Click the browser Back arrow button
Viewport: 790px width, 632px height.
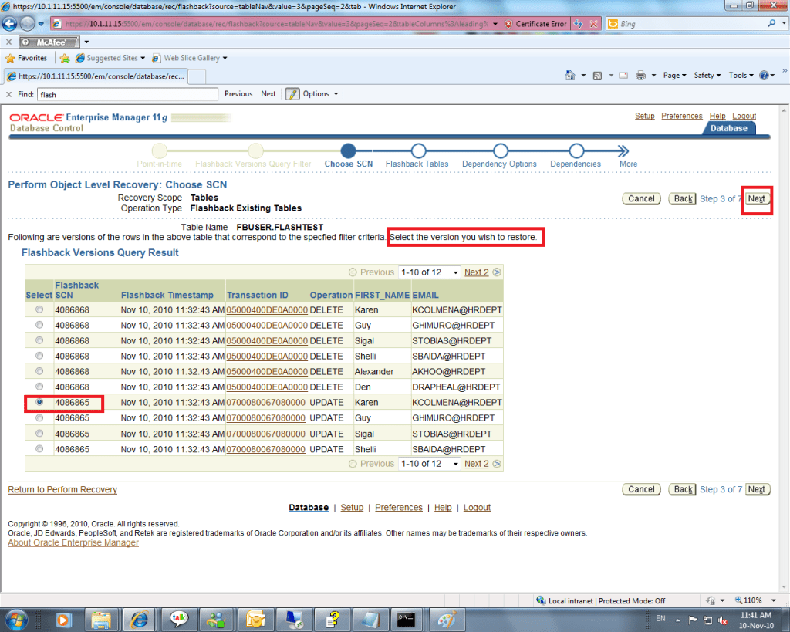(11, 24)
